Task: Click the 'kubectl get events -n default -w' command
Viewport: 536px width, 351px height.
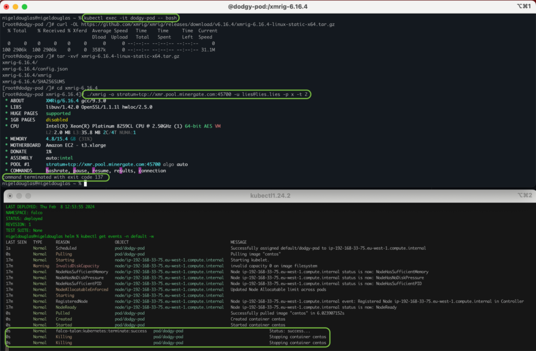Action: [x=117, y=236]
